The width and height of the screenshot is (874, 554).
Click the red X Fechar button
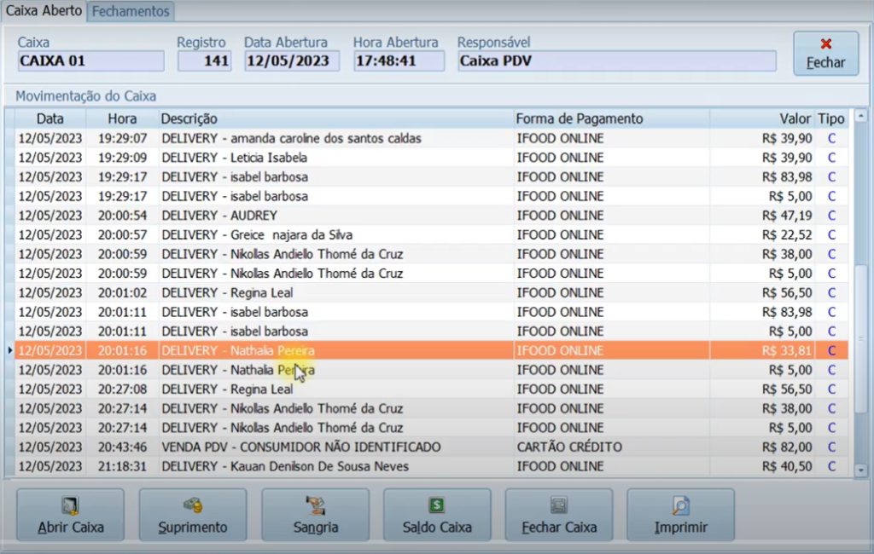[825, 44]
